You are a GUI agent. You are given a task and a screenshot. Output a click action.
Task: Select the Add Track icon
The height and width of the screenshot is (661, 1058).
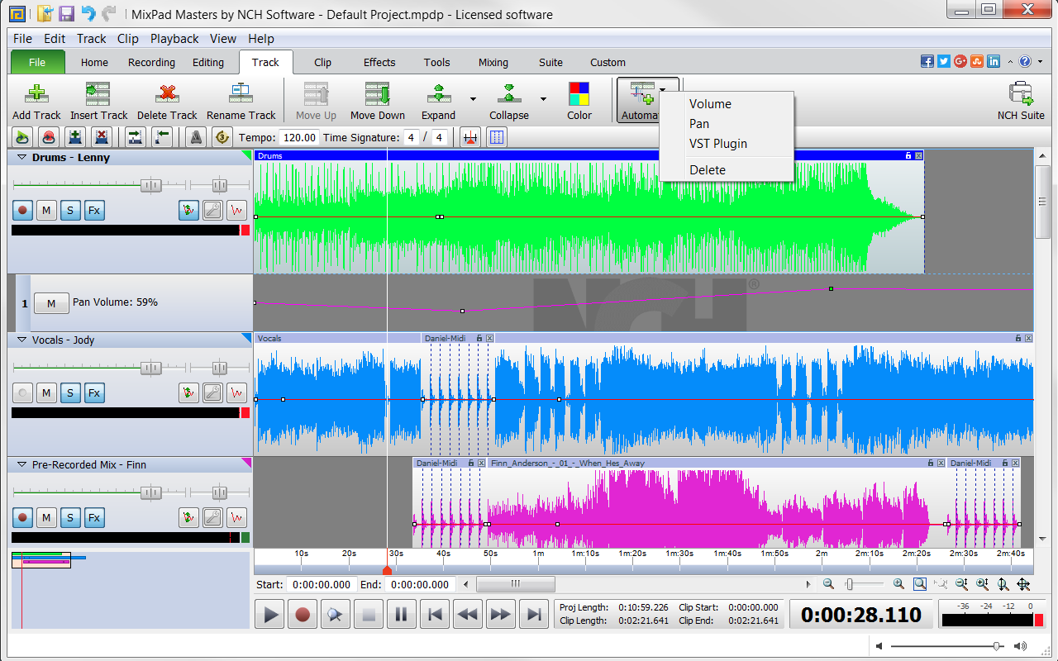point(36,99)
